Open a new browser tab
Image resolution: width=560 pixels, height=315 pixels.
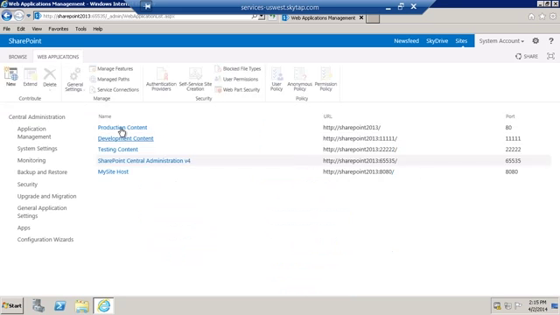[x=373, y=18]
